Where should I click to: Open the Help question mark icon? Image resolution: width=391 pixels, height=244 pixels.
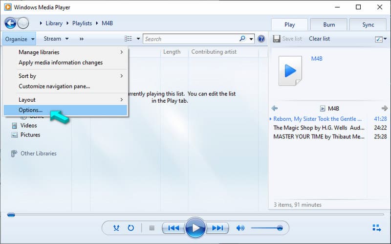(261, 39)
